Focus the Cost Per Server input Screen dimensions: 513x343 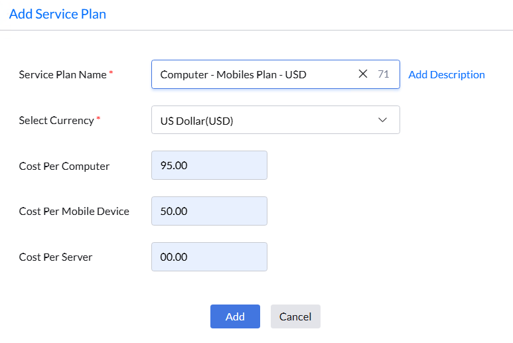209,257
